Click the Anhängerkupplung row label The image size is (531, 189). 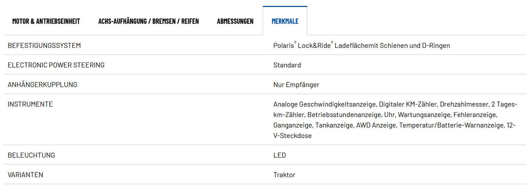(x=42, y=85)
